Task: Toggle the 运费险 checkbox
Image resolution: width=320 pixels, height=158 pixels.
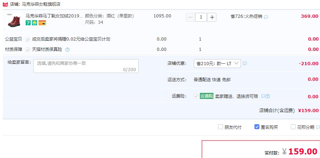Action: coord(196,96)
